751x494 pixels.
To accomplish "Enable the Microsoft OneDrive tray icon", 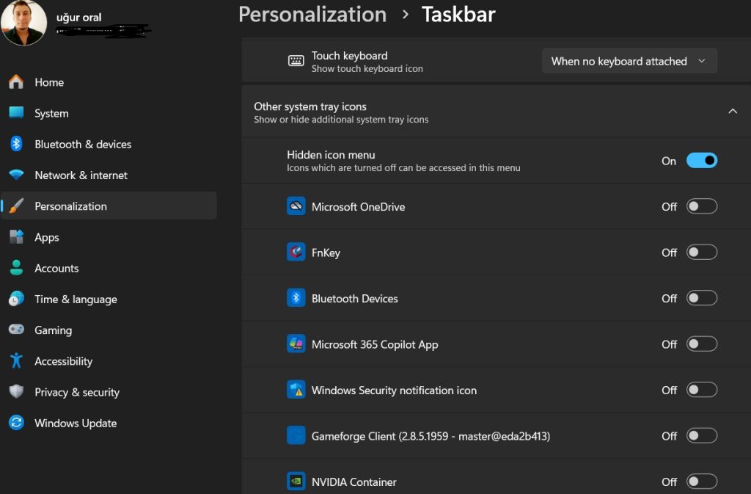I will (x=701, y=206).
